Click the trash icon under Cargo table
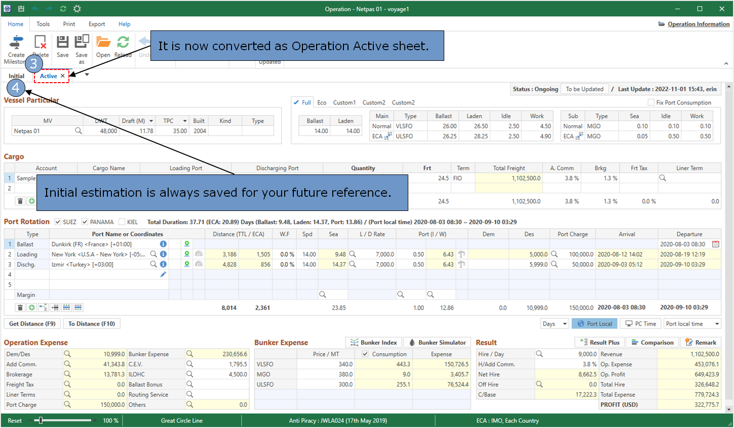The image size is (734, 428). pos(20,201)
